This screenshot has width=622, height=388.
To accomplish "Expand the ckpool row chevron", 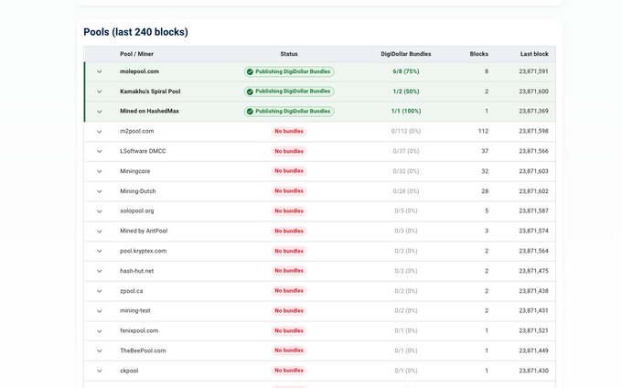I will click(x=99, y=371).
